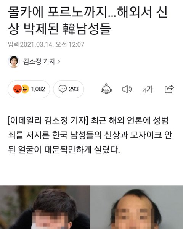
Task: Tap the [이데일리 김소정 기자] byline text
Action: (x=48, y=121)
